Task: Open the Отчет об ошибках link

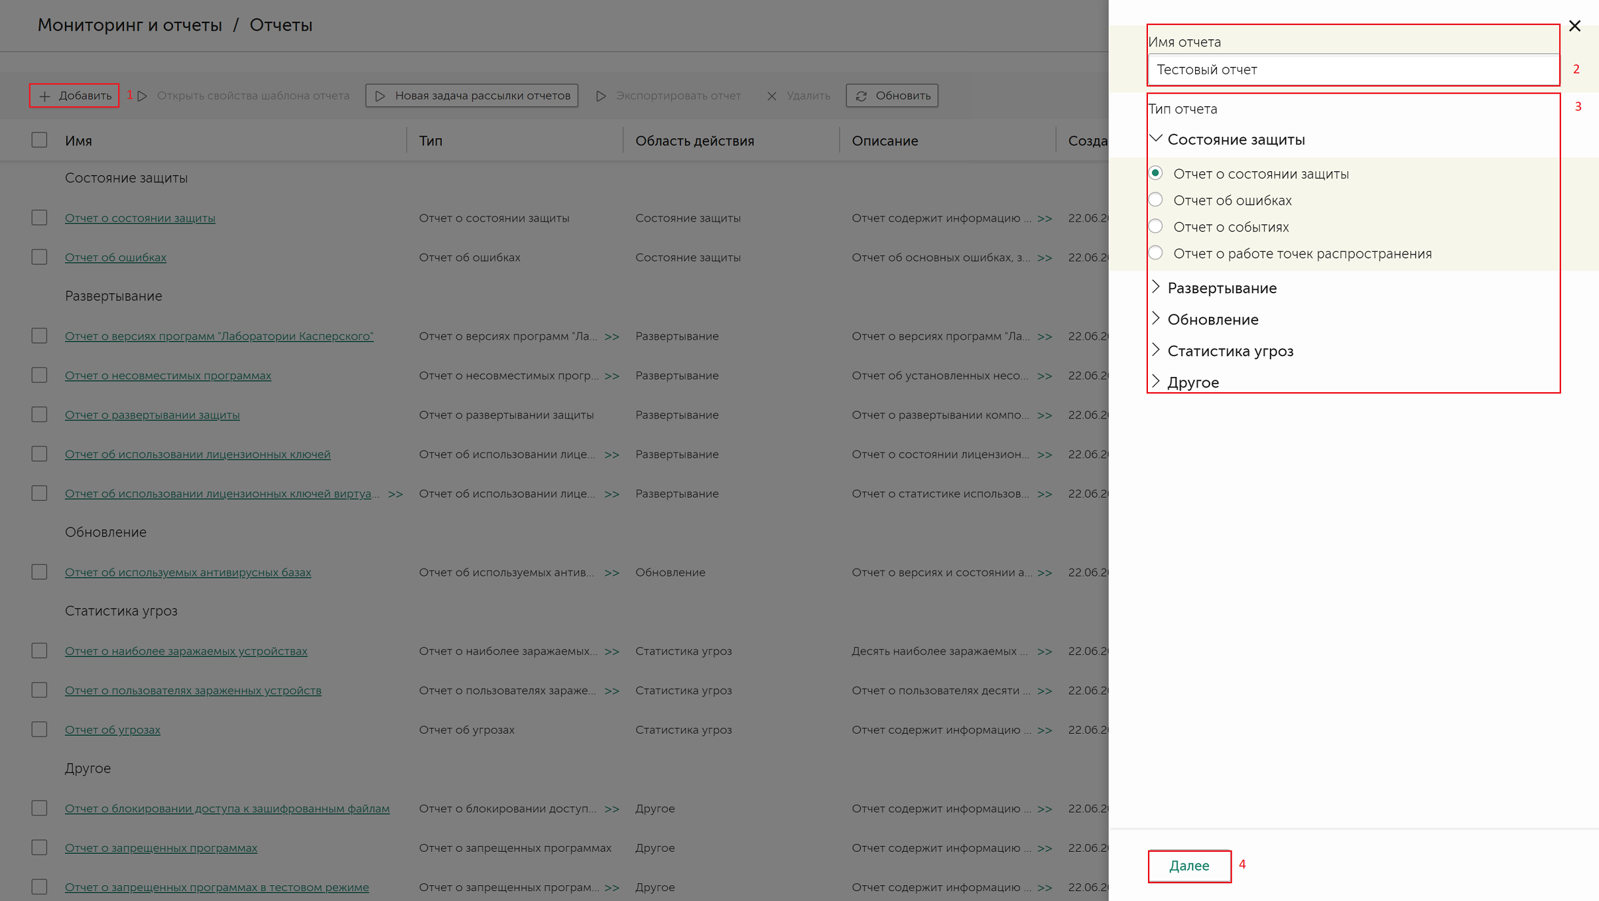Action: coord(115,258)
